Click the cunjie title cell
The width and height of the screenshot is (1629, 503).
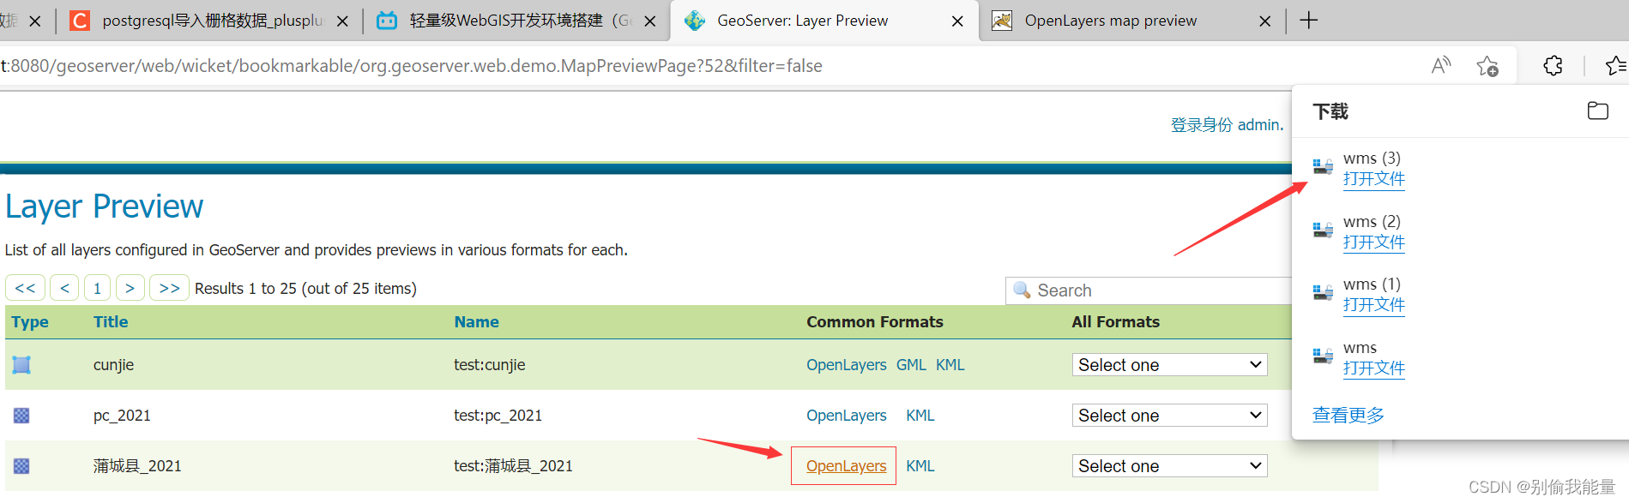click(113, 365)
